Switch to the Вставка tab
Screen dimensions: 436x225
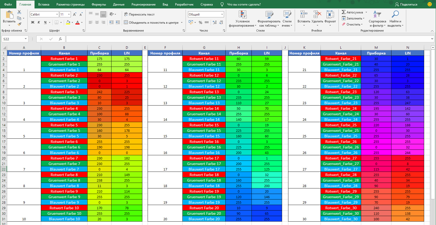point(44,4)
